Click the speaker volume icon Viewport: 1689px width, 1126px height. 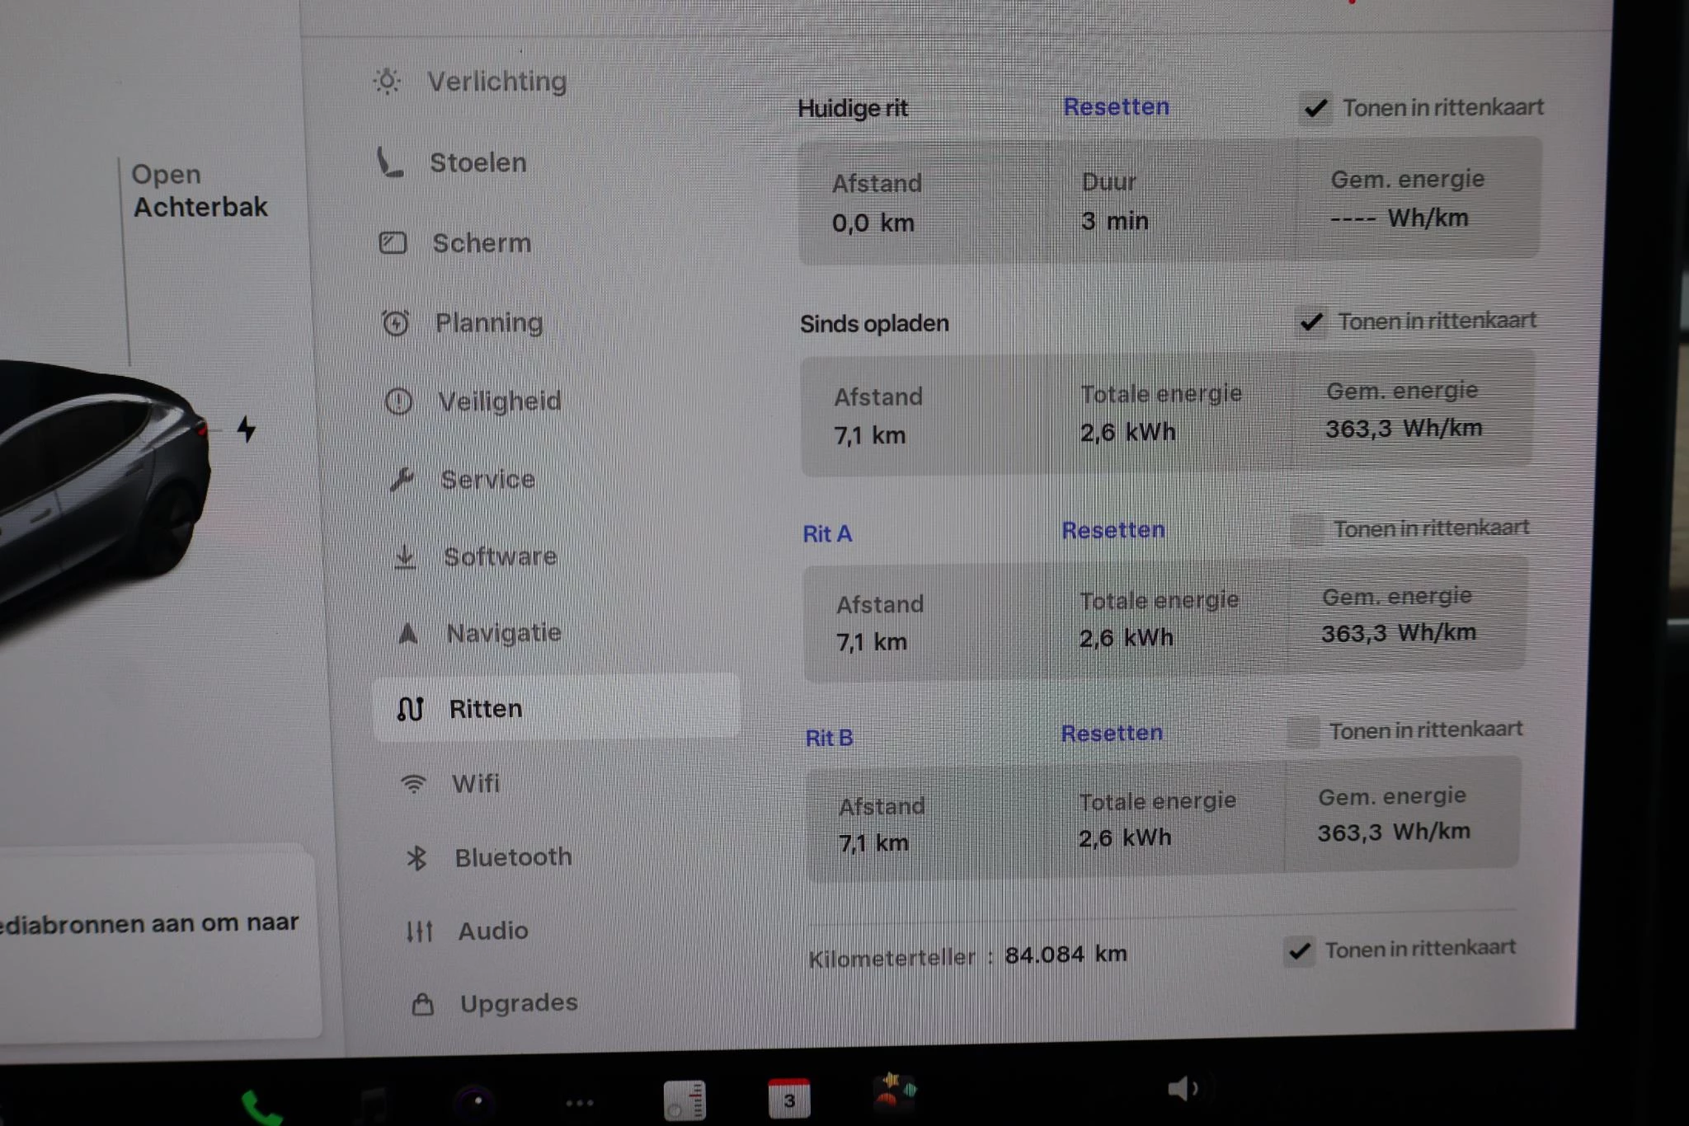[x=1181, y=1089]
